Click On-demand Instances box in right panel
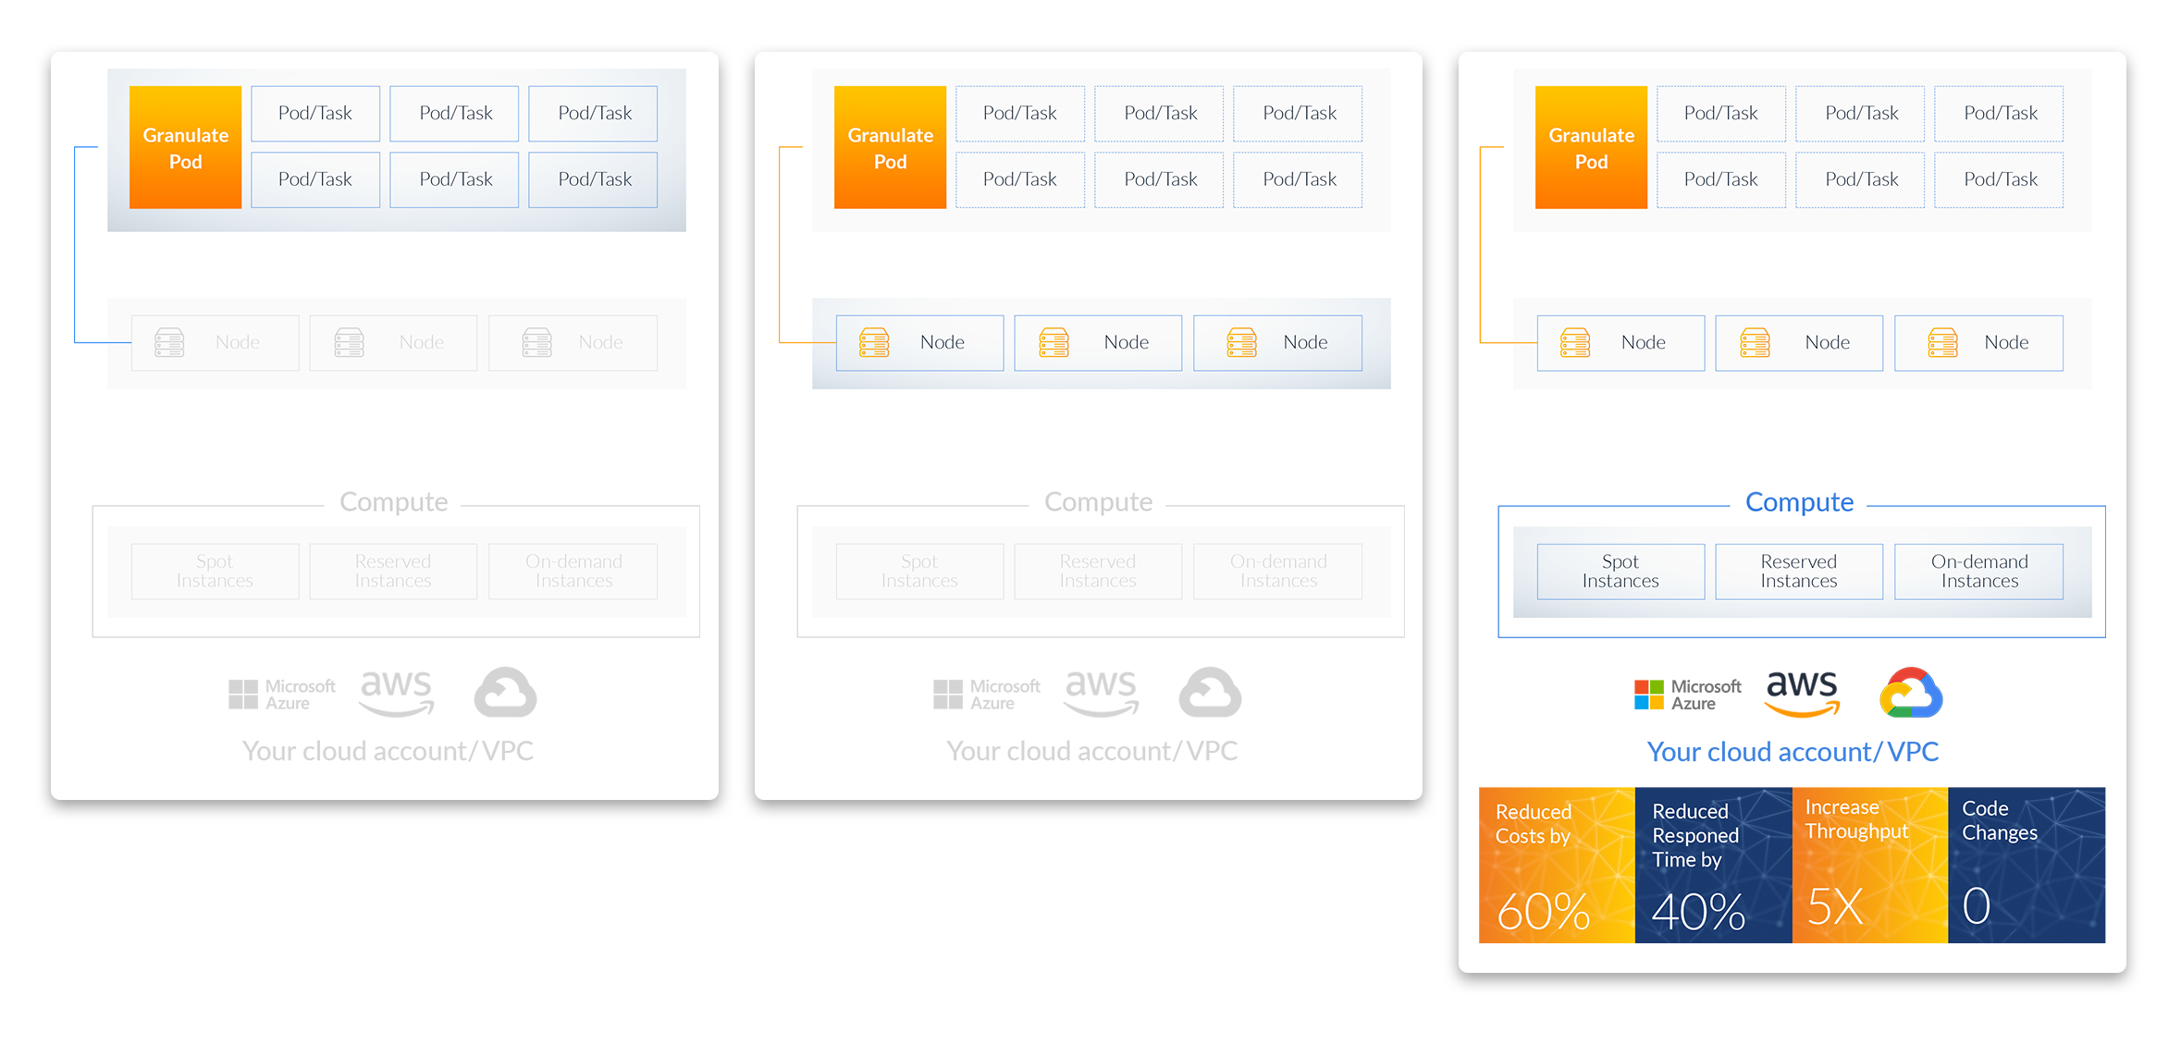The height and width of the screenshot is (1045, 2181). pos(1978,572)
